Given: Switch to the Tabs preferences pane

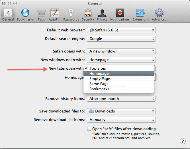Looking at the screenshot, I should (41, 15).
